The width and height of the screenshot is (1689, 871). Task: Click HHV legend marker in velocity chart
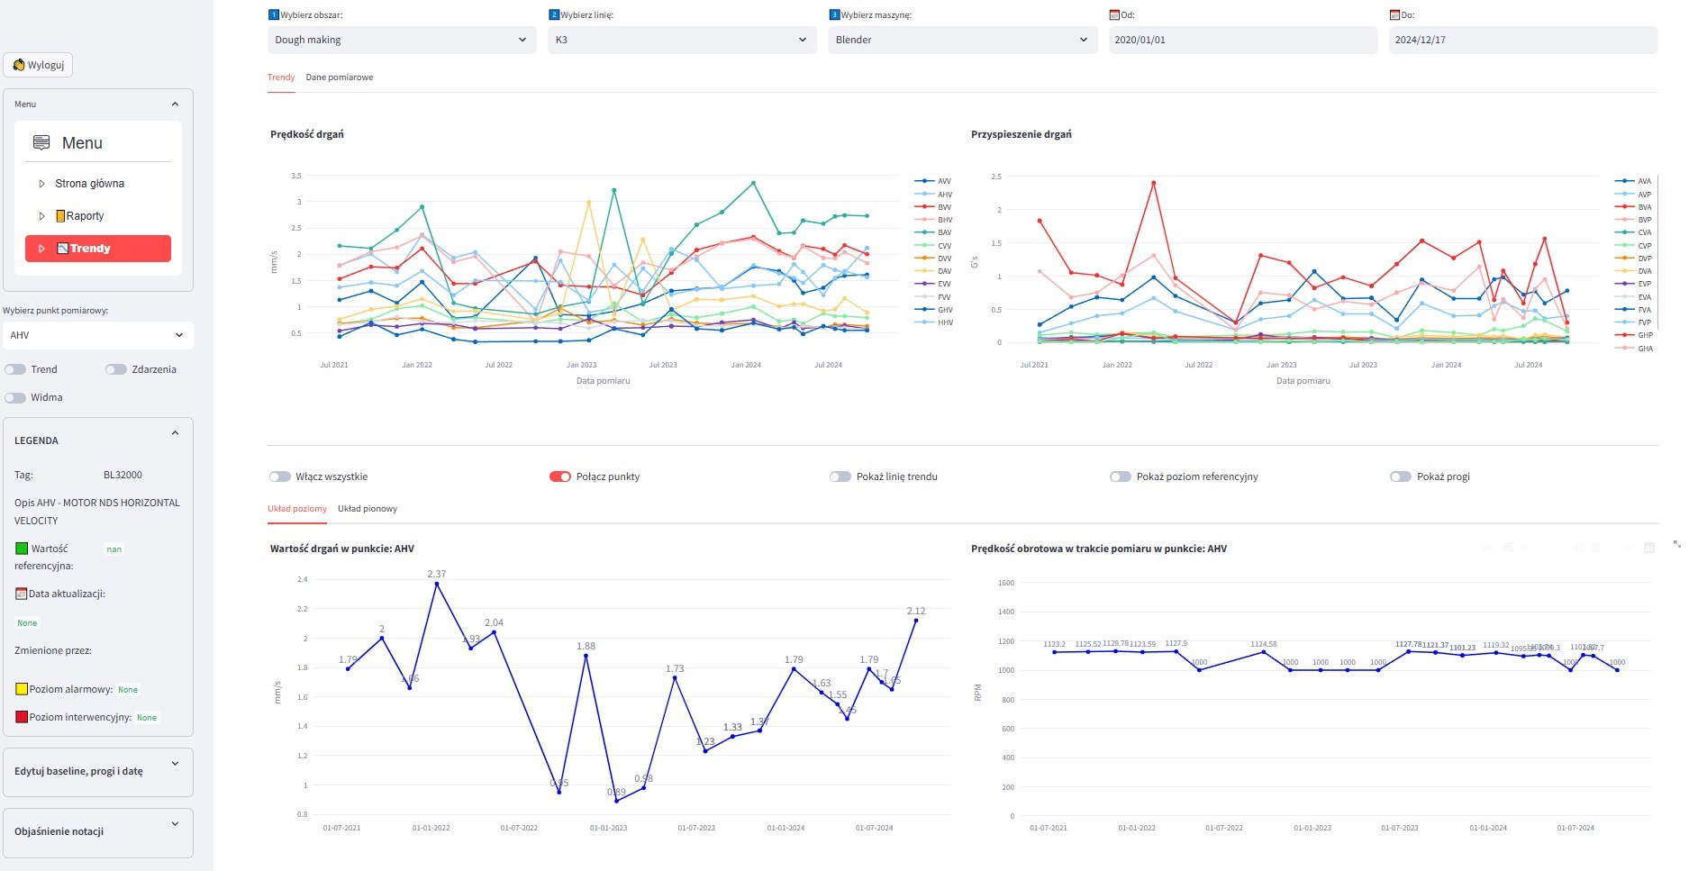tap(924, 322)
